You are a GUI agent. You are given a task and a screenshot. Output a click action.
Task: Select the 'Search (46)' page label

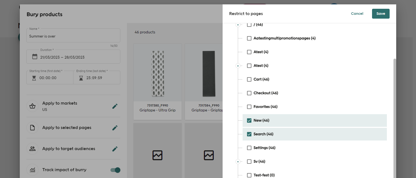tap(264, 134)
